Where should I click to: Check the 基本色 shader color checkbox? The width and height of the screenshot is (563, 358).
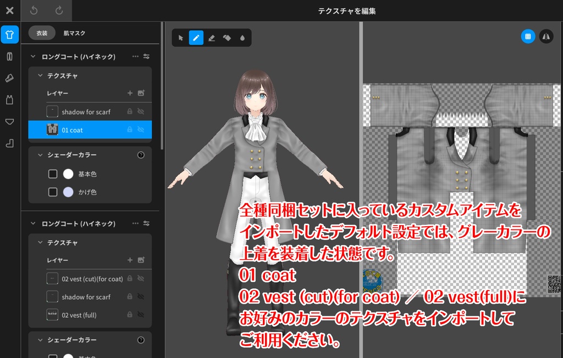tap(53, 175)
